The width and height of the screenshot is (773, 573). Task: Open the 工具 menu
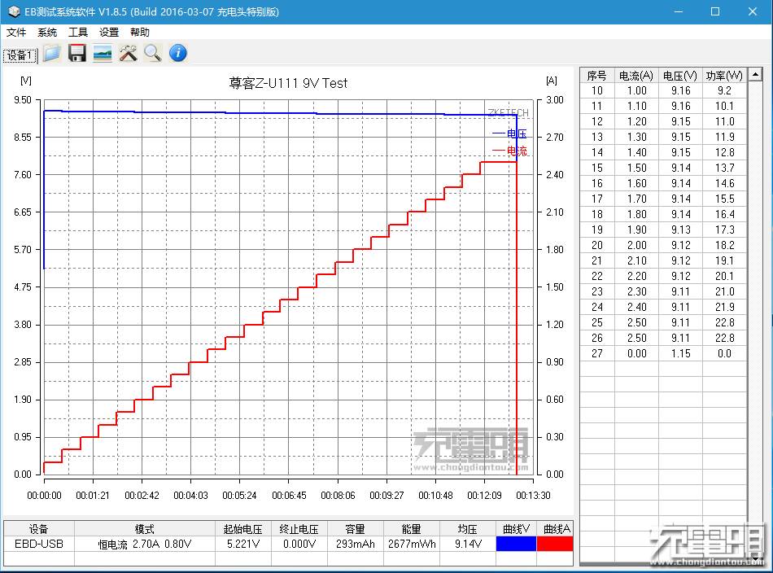click(78, 32)
